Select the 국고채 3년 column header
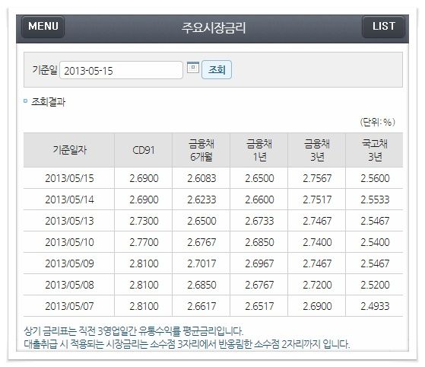425x367 pixels. coord(374,150)
